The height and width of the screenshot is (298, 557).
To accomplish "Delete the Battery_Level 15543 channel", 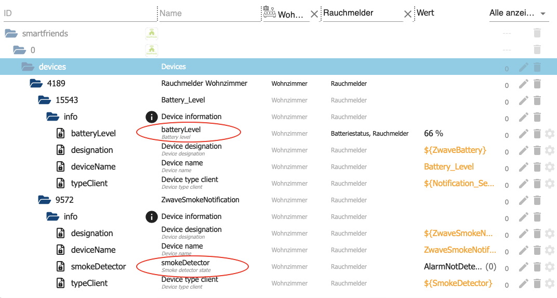I will 537,100.
